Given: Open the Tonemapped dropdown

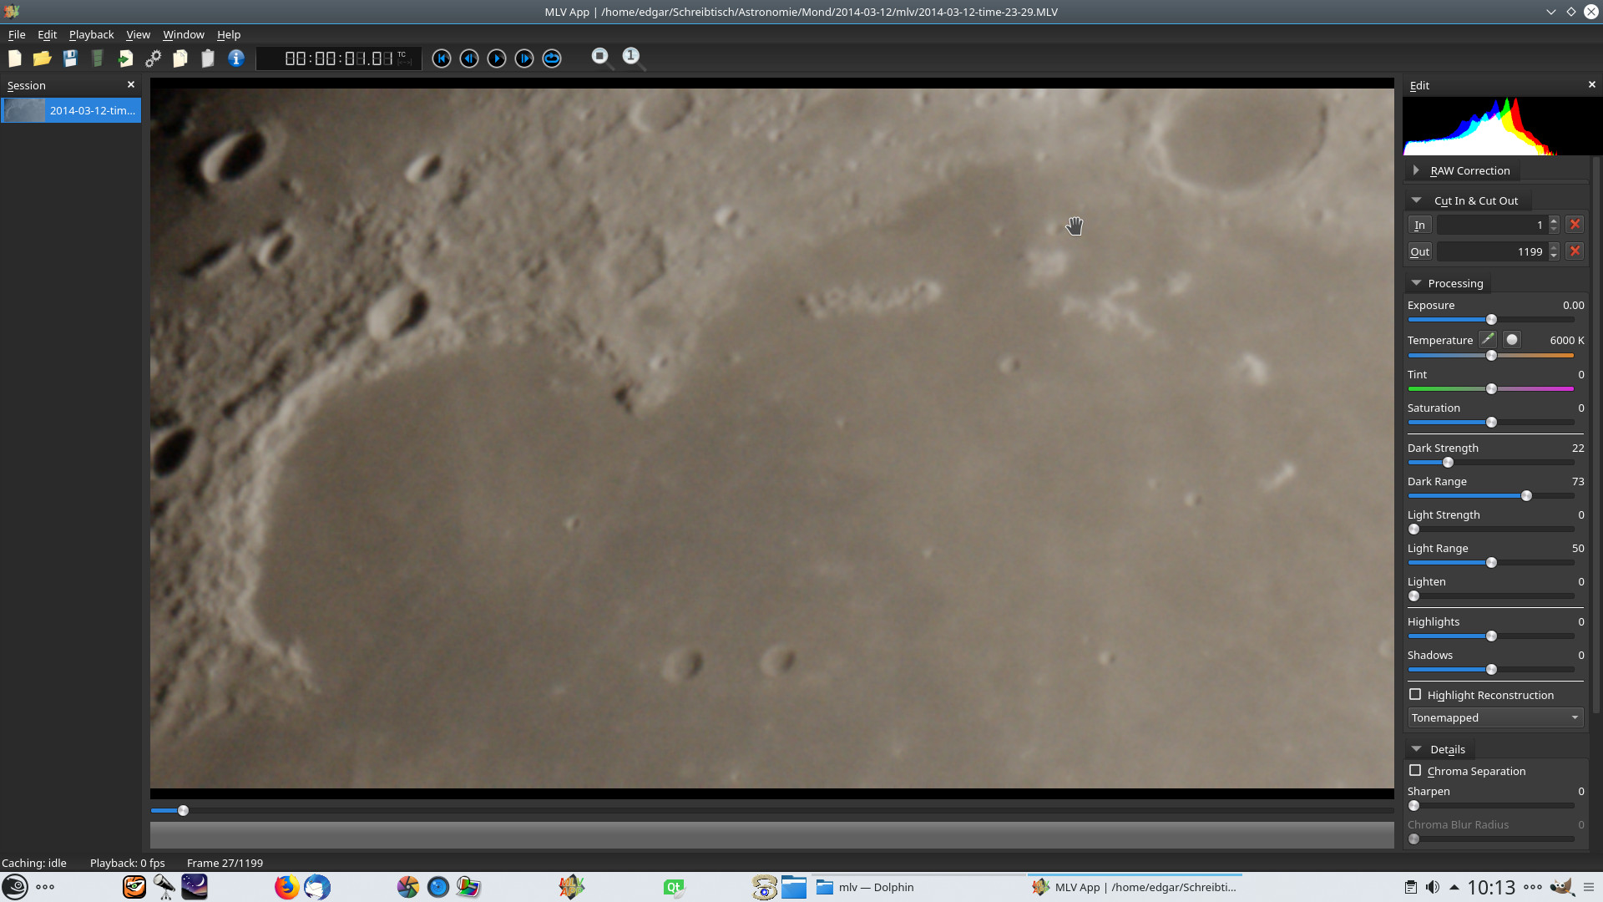Looking at the screenshot, I should (x=1494, y=717).
